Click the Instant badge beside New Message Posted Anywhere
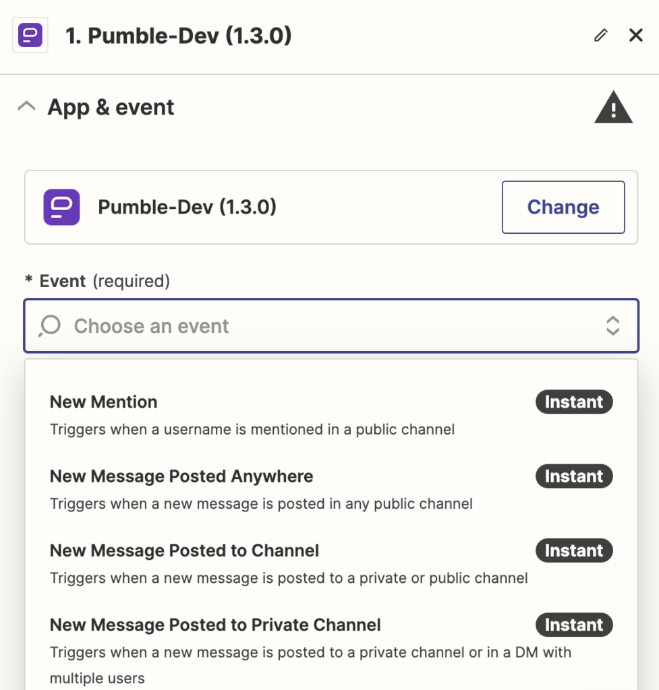This screenshot has width=659, height=690. tap(573, 476)
